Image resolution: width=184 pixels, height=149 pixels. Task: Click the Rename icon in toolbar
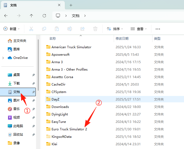(x=70, y=29)
